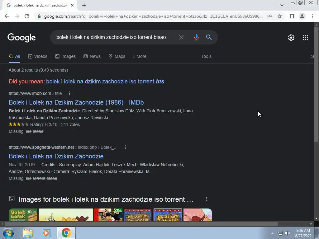
Task: Switch to News results tab
Action: pyautogui.click(x=92, y=57)
